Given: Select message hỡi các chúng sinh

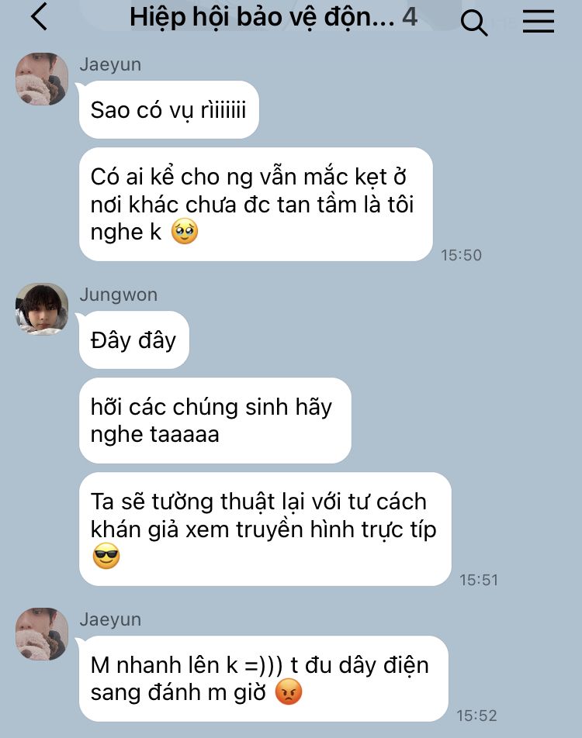Looking at the screenshot, I should [x=215, y=420].
